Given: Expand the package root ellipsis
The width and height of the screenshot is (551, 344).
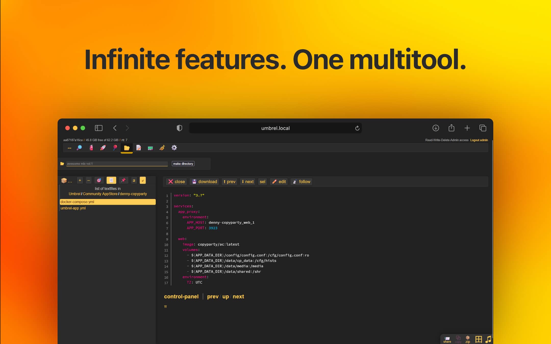Looking at the screenshot, I should [x=67, y=181].
